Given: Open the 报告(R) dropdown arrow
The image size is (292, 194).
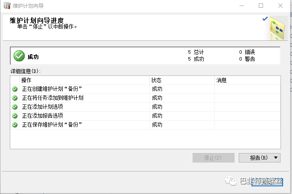Looking at the screenshot, I should [276, 158].
